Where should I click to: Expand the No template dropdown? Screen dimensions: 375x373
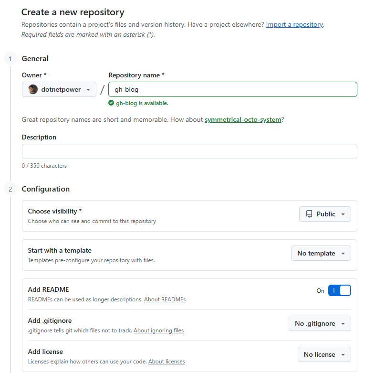click(x=321, y=253)
